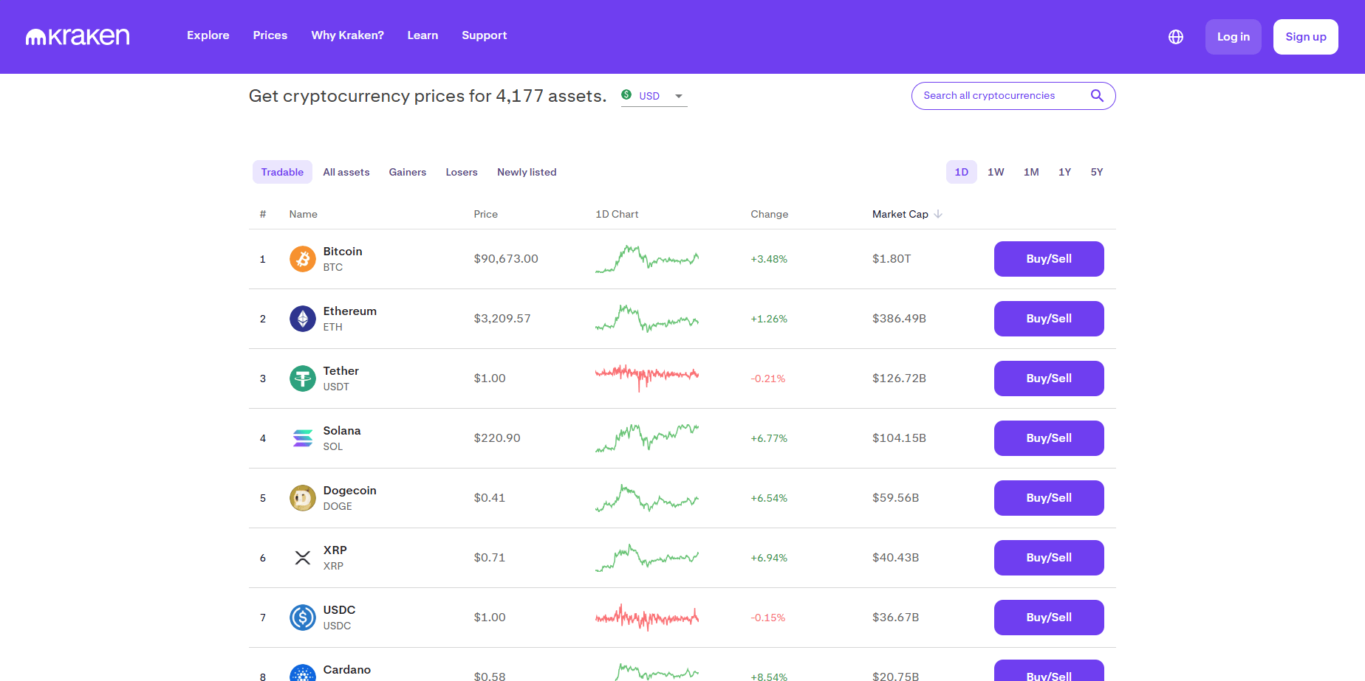Viewport: 1365px width, 681px height.
Task: Click the Sign up button
Action: (x=1306, y=37)
